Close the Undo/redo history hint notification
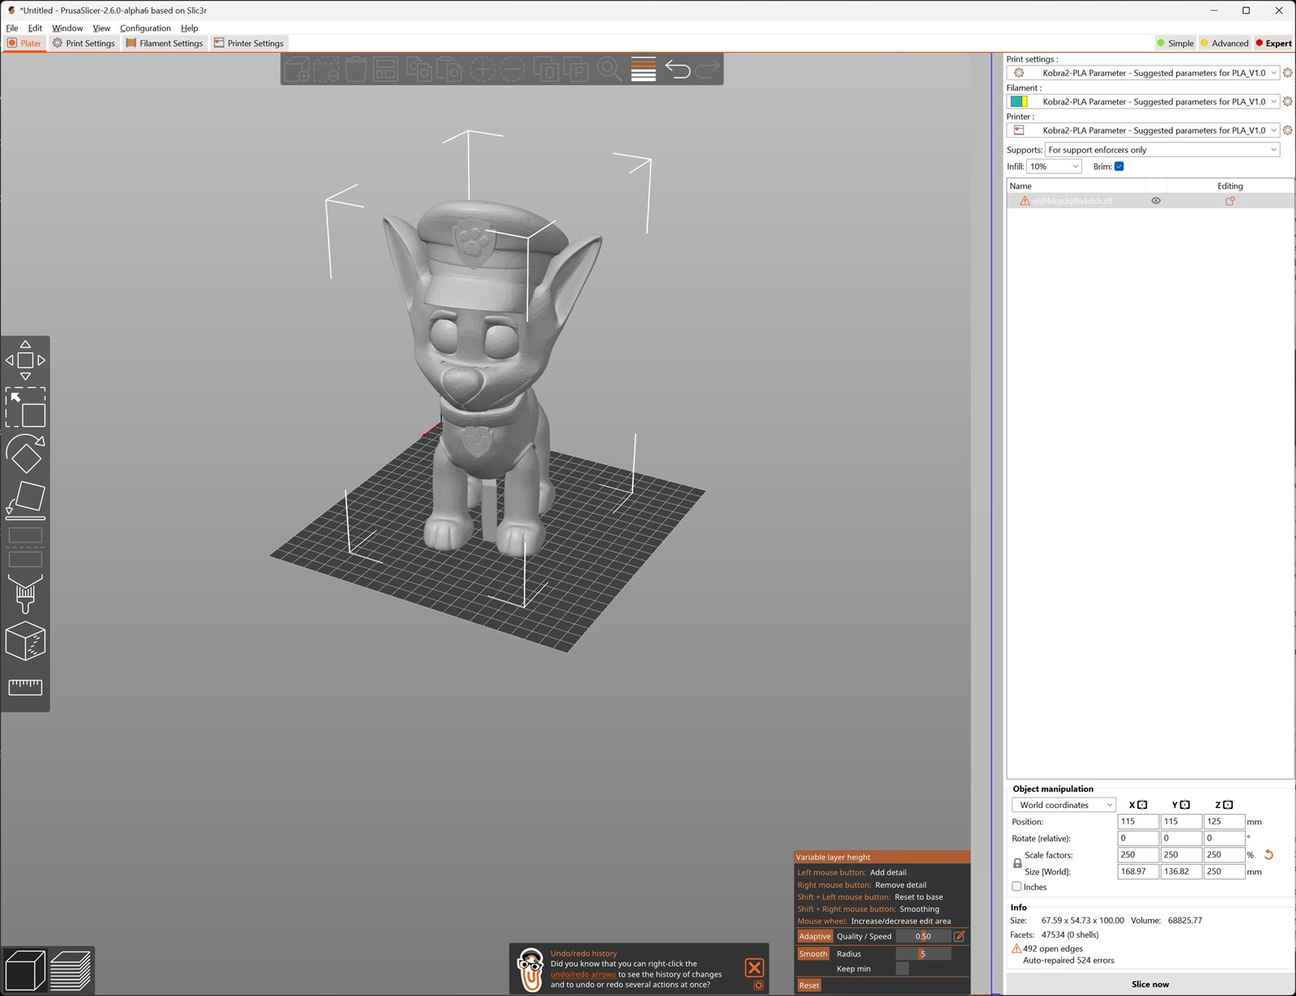 [754, 967]
